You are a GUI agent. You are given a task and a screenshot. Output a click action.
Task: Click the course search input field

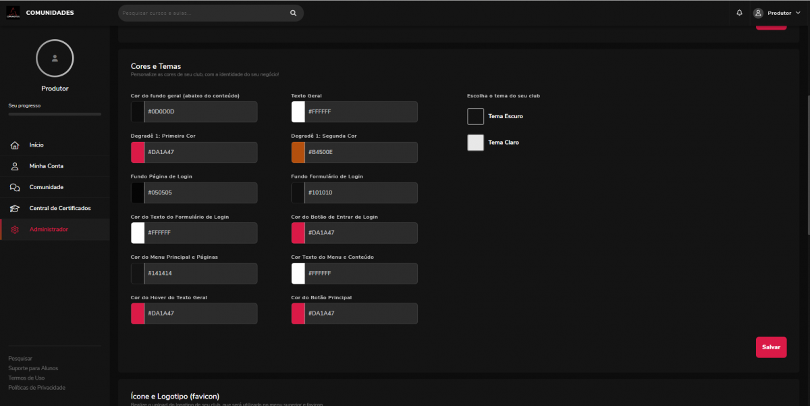tap(202, 13)
